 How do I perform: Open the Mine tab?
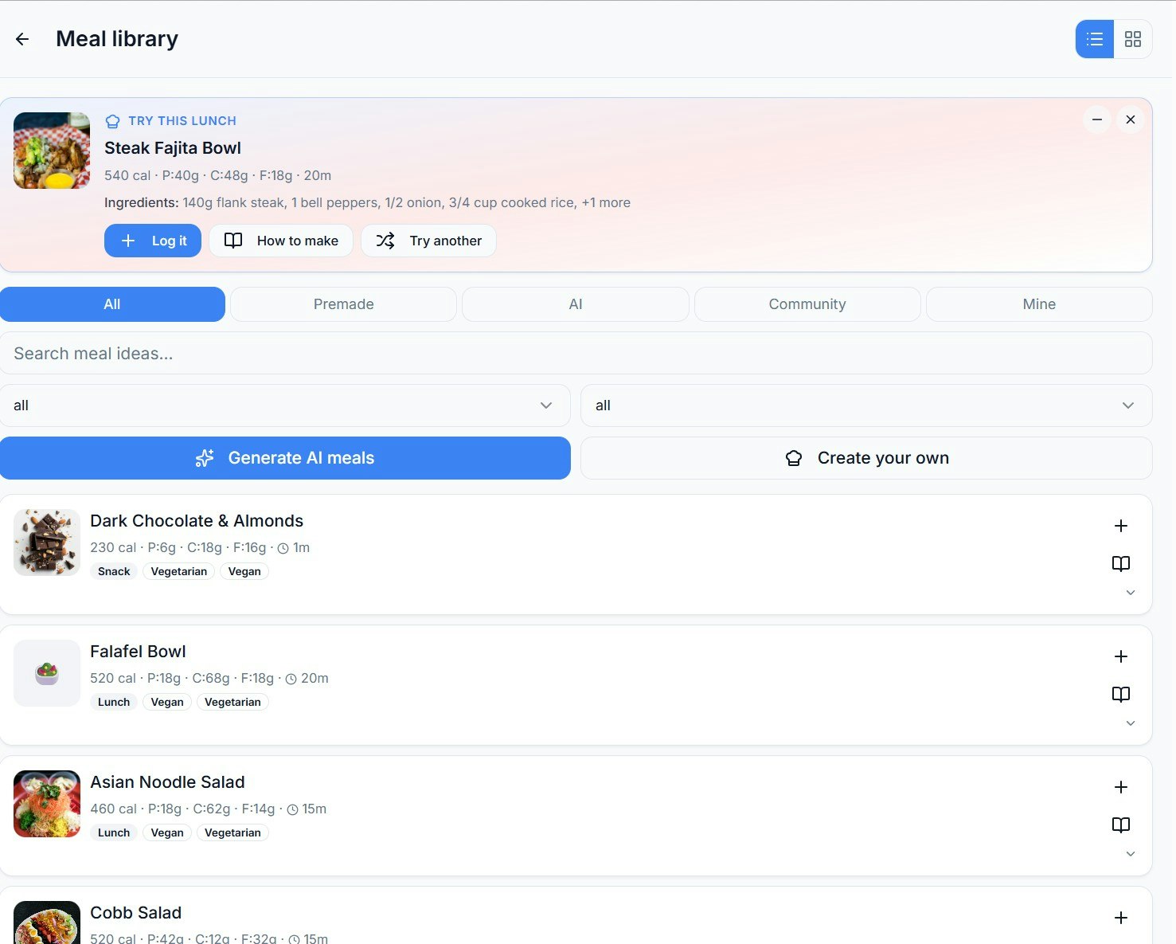[x=1039, y=304]
